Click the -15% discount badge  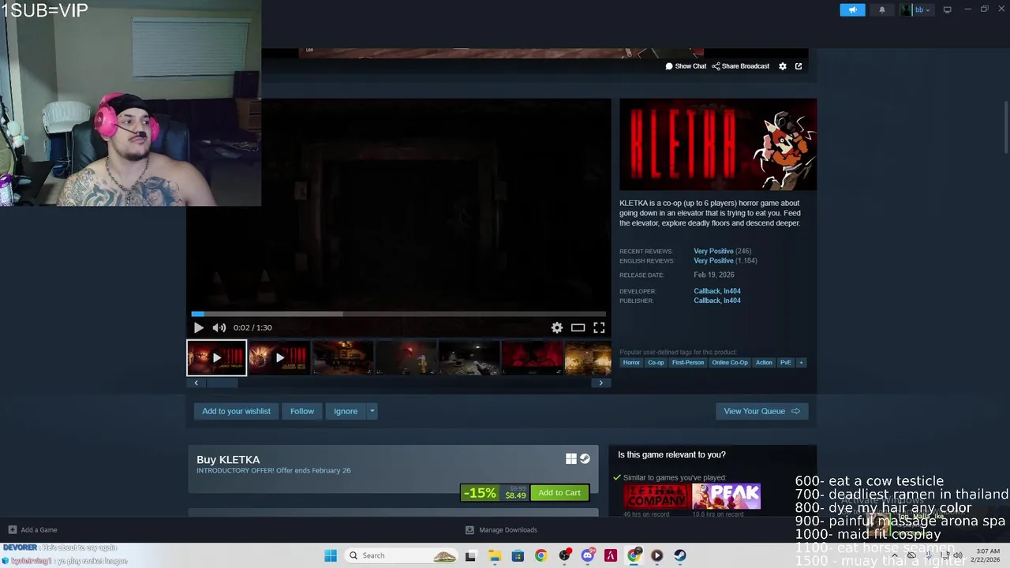click(480, 493)
